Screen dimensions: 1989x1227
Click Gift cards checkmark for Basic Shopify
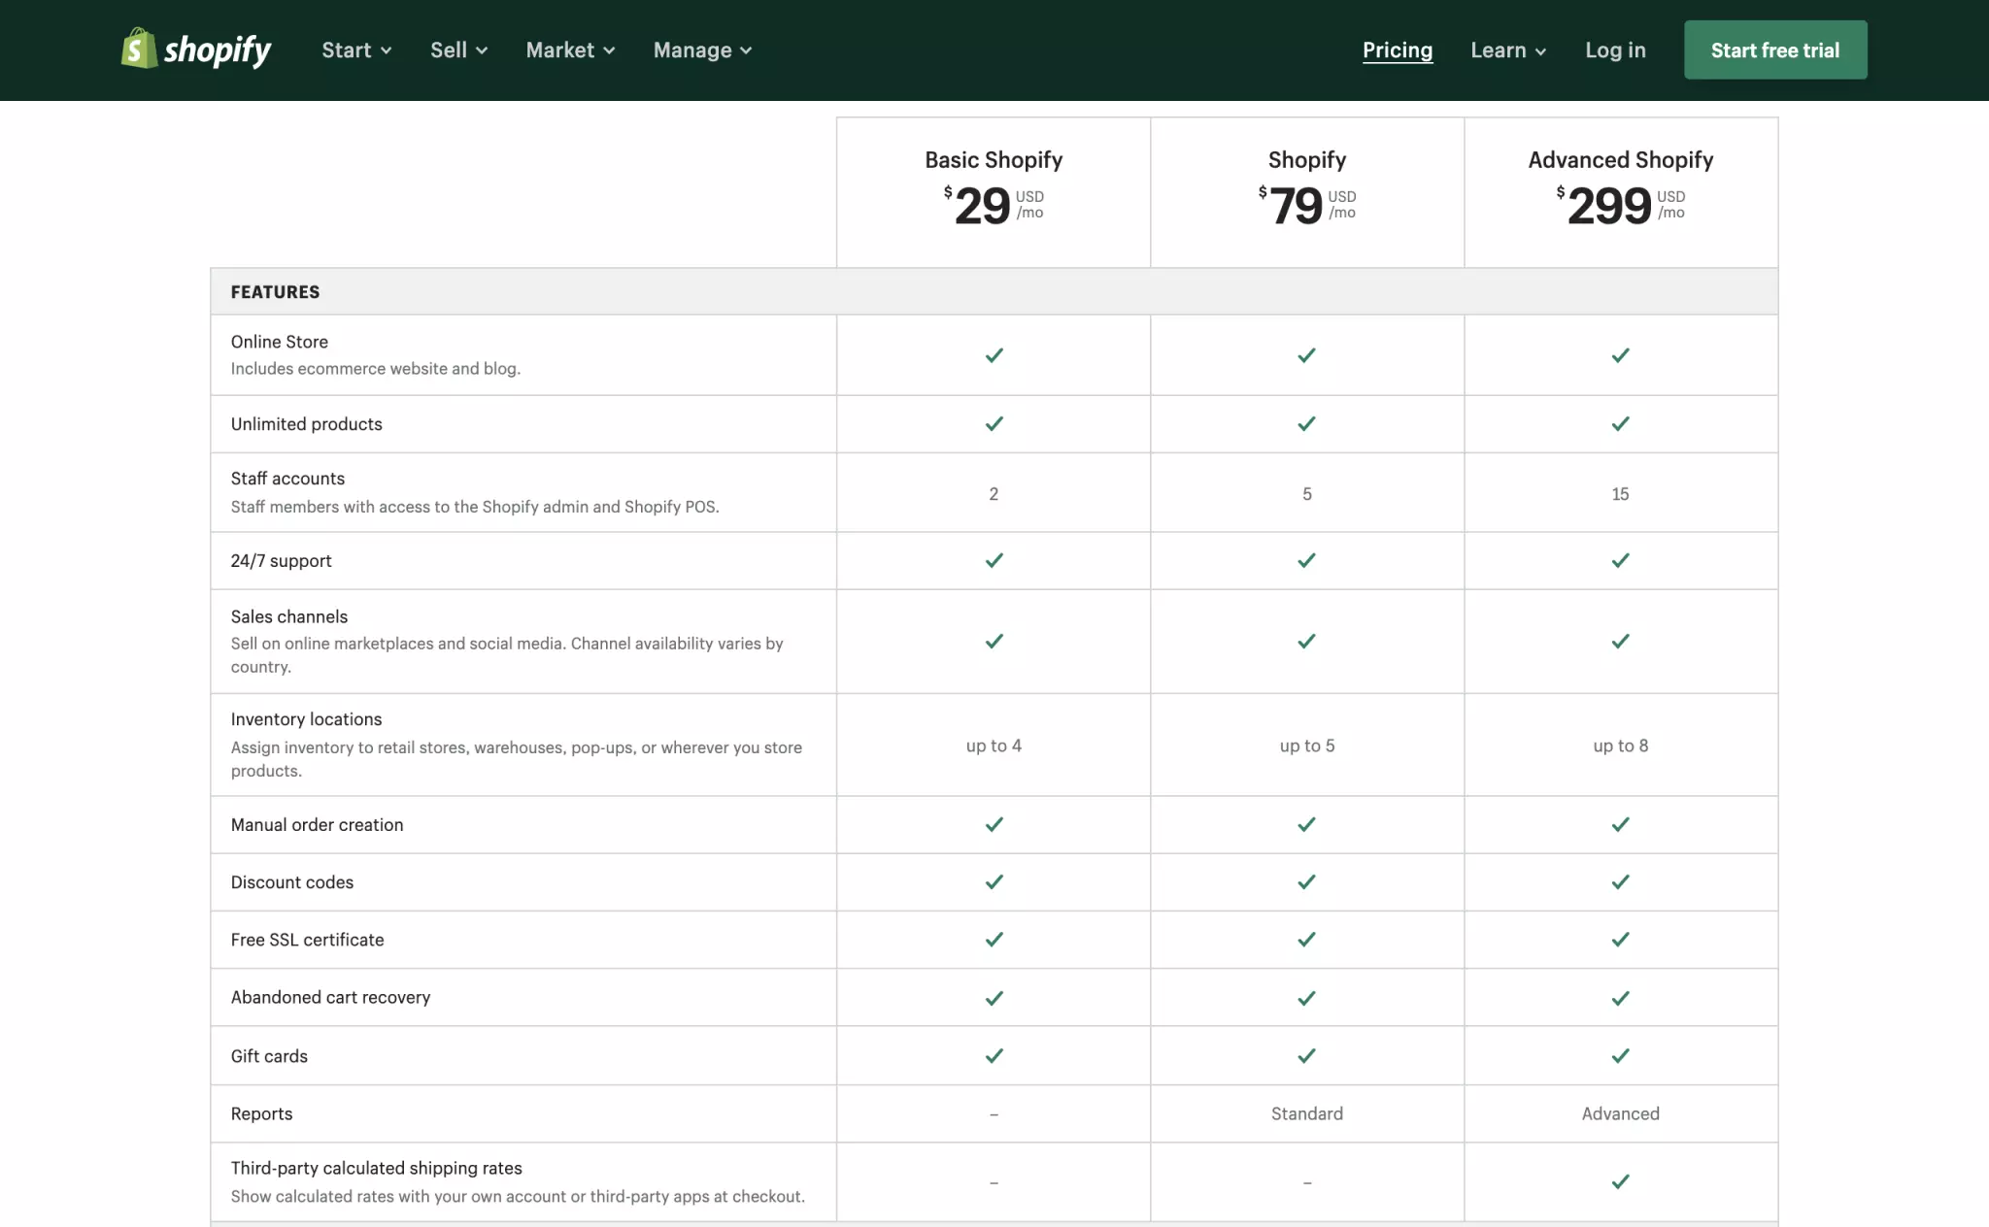[994, 1056]
